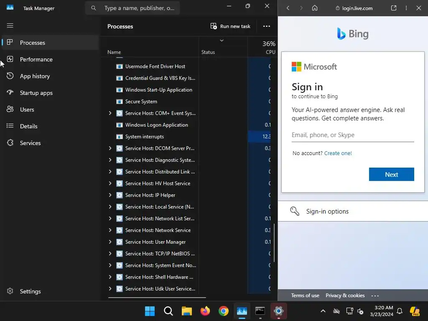This screenshot has height=321, width=428.
Task: Click Run new task button
Action: (x=230, y=26)
